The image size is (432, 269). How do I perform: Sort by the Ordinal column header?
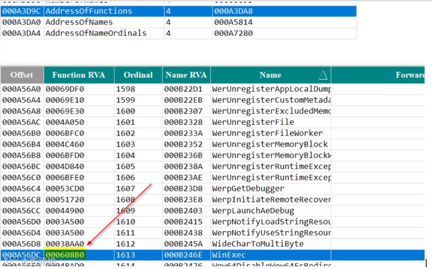tap(138, 75)
